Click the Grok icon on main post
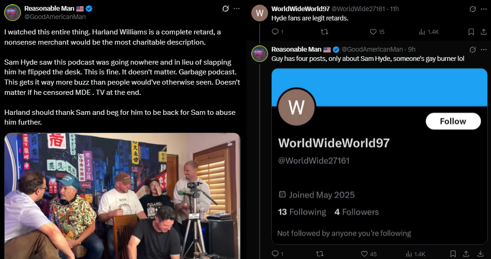The width and height of the screenshot is (491, 259). [225, 8]
